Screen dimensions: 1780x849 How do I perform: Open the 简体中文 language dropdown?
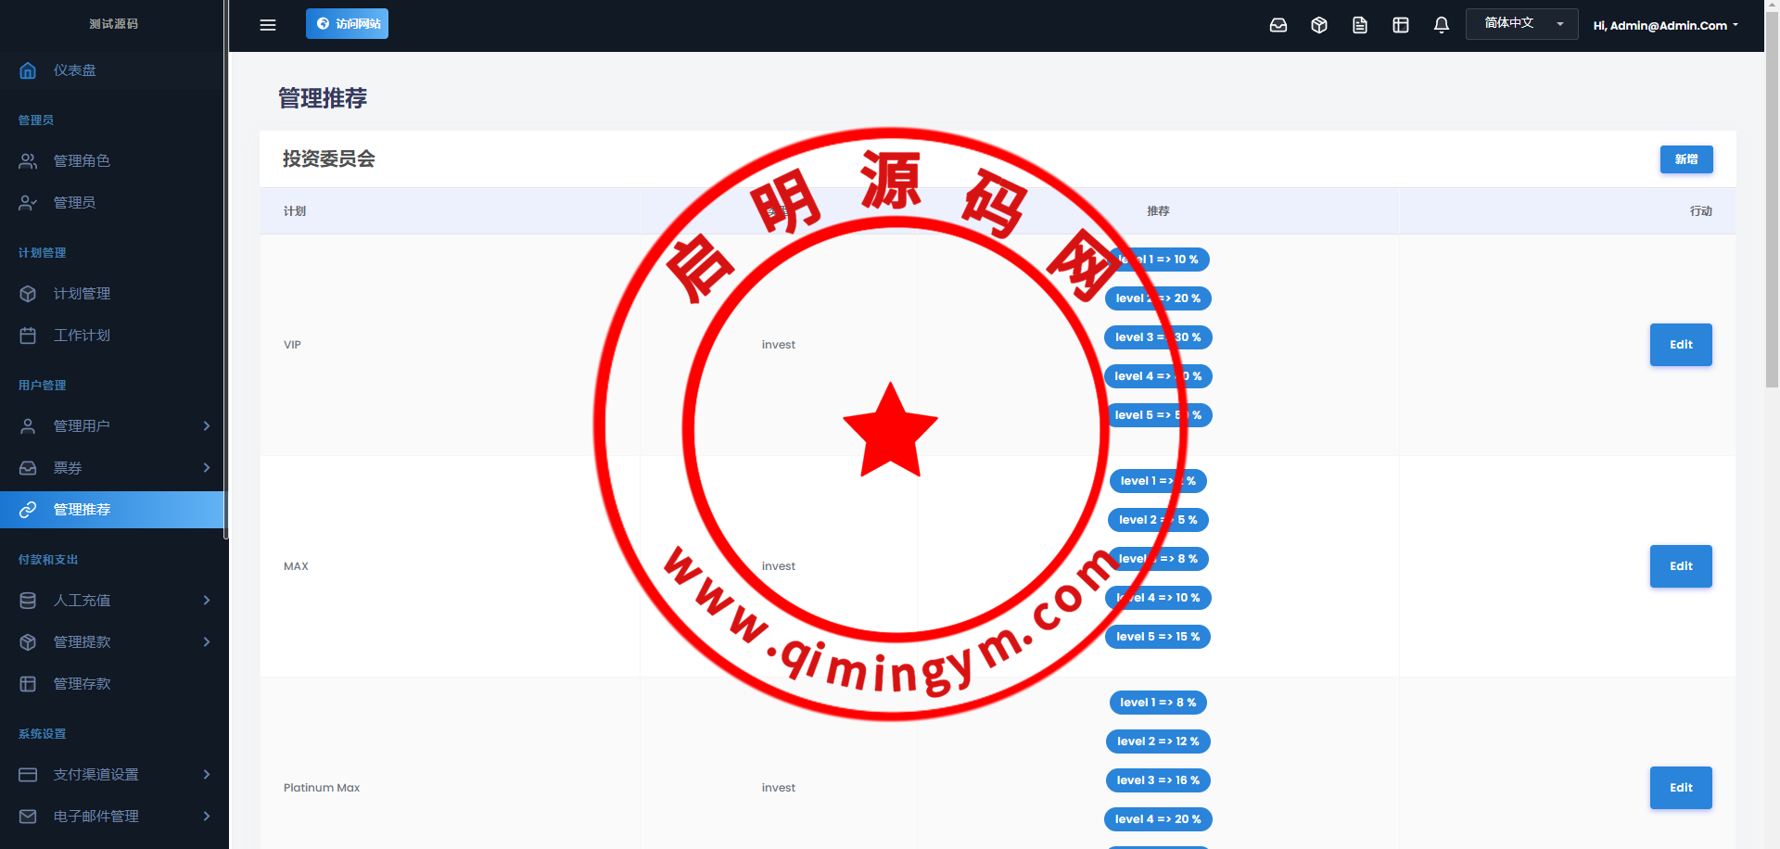1521,23
